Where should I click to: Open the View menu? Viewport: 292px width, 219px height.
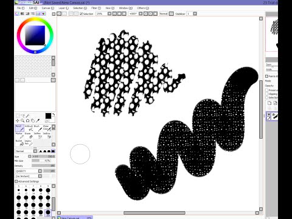coord(109,8)
